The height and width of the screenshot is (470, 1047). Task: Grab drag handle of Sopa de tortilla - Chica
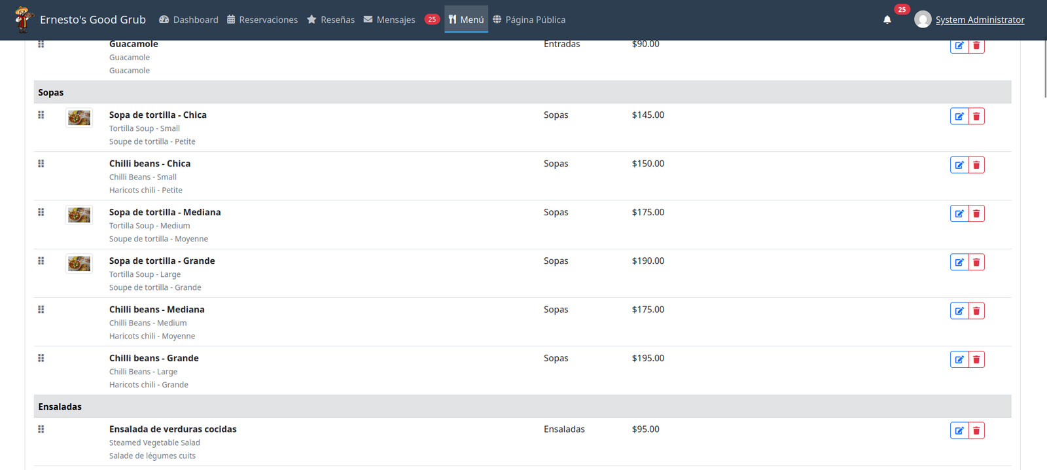[x=41, y=115]
